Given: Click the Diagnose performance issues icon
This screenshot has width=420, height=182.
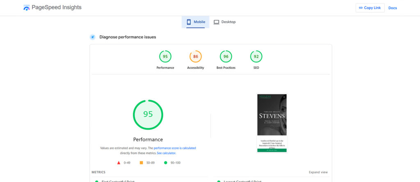Looking at the screenshot, I should [93, 37].
